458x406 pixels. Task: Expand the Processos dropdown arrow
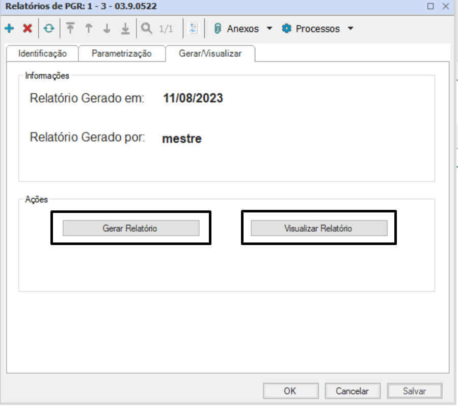(x=351, y=29)
